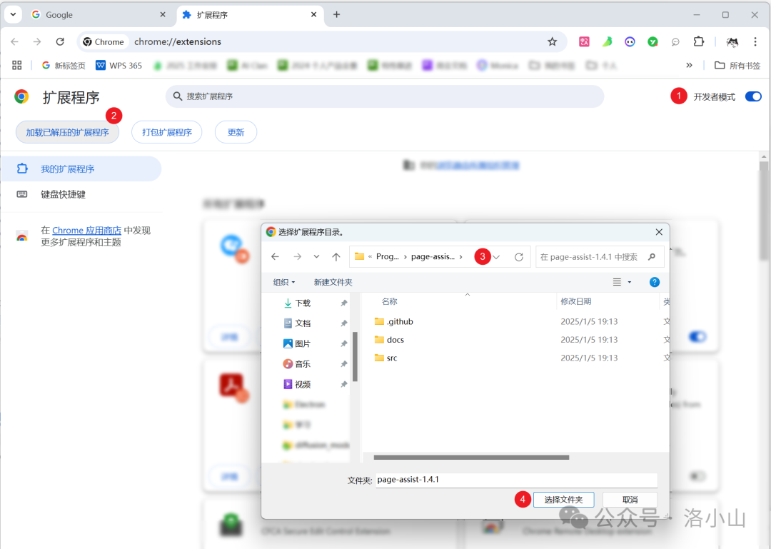The height and width of the screenshot is (549, 771).
Task: Close the Google tab
Action: (163, 15)
